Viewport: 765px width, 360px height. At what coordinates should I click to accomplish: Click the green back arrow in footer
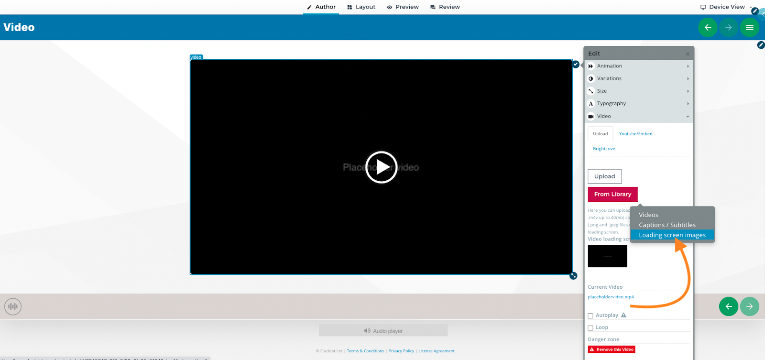[729, 306]
